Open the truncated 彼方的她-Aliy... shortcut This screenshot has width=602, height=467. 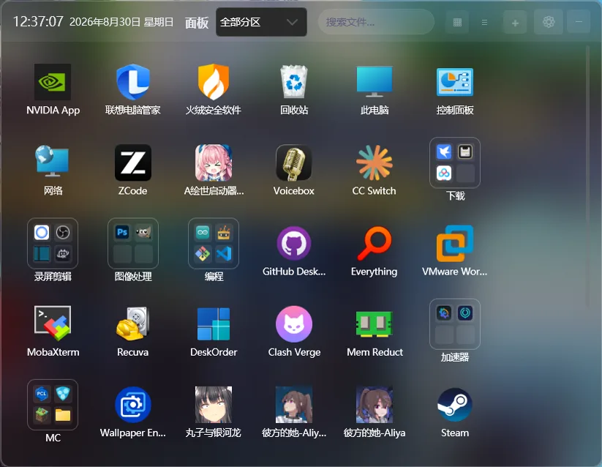[x=294, y=404]
